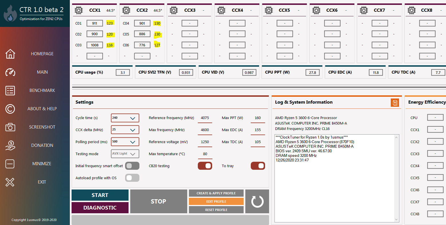Copy log via orange clipboard icon
The image size is (446, 225).
(395, 102)
